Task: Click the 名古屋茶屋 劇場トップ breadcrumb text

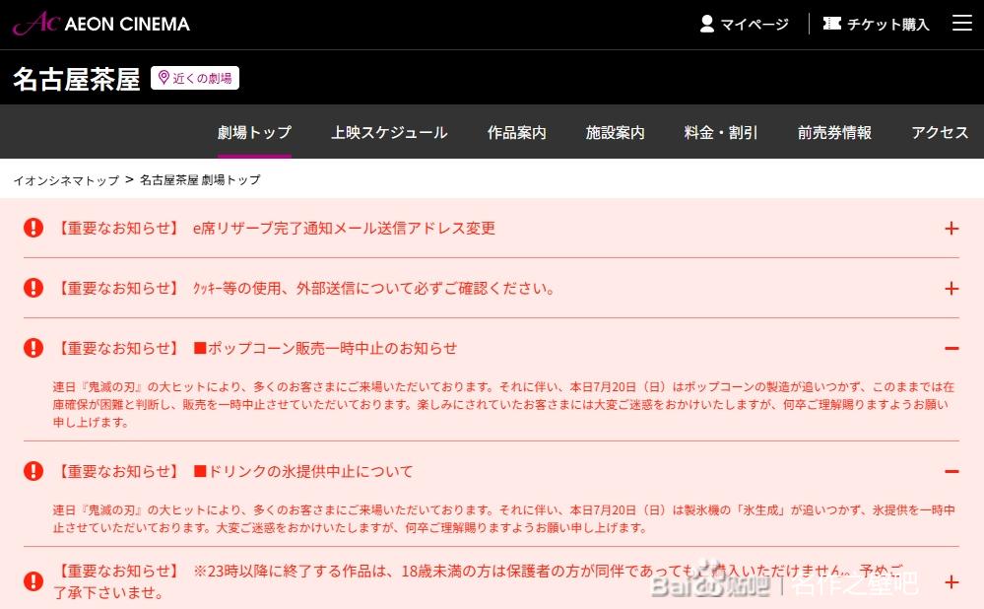Action: [x=200, y=180]
